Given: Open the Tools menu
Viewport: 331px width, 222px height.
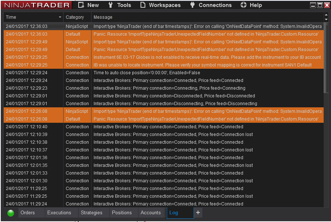Looking at the screenshot, I should click(120, 5).
